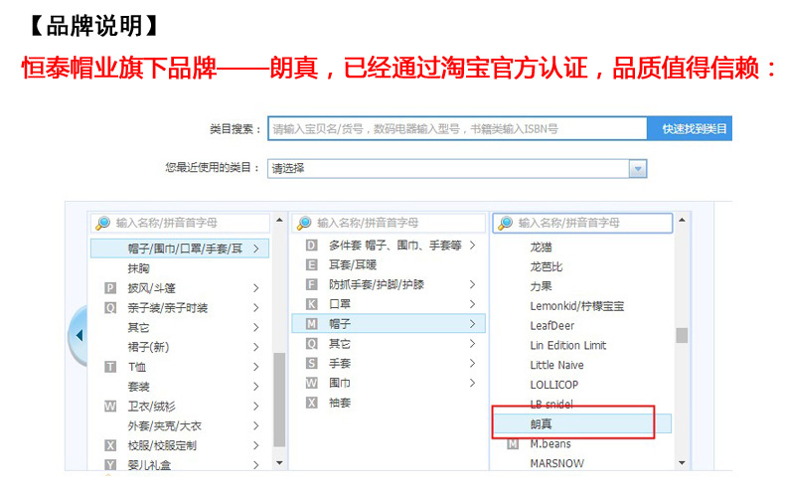Screen dimensions: 785x497
Task: Click D letter icon beside 多件套
Action: tap(311, 246)
